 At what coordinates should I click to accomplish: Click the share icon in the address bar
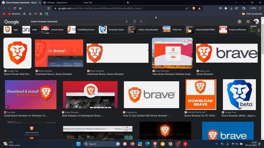pos(187,8)
